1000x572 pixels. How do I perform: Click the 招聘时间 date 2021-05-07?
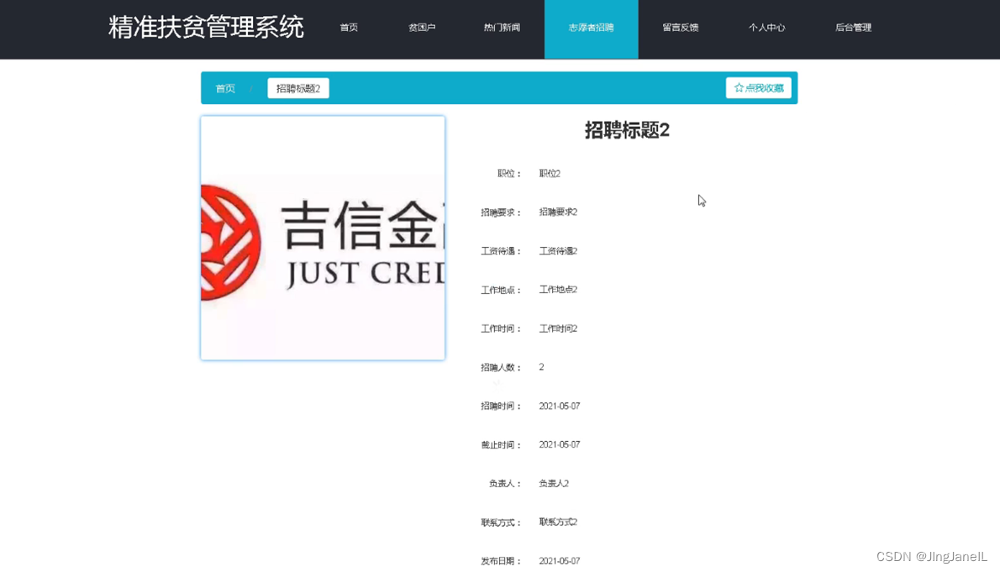pos(560,407)
